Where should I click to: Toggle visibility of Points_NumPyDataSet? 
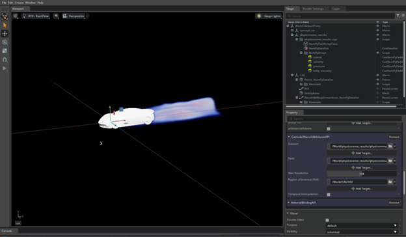click(x=377, y=79)
